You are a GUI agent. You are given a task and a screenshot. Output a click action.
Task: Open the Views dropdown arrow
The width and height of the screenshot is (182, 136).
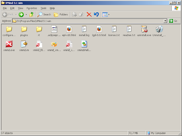tap(109, 15)
